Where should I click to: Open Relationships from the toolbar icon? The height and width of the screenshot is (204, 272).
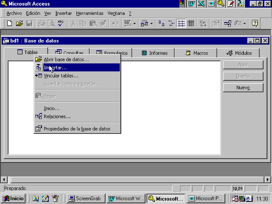[228, 23]
